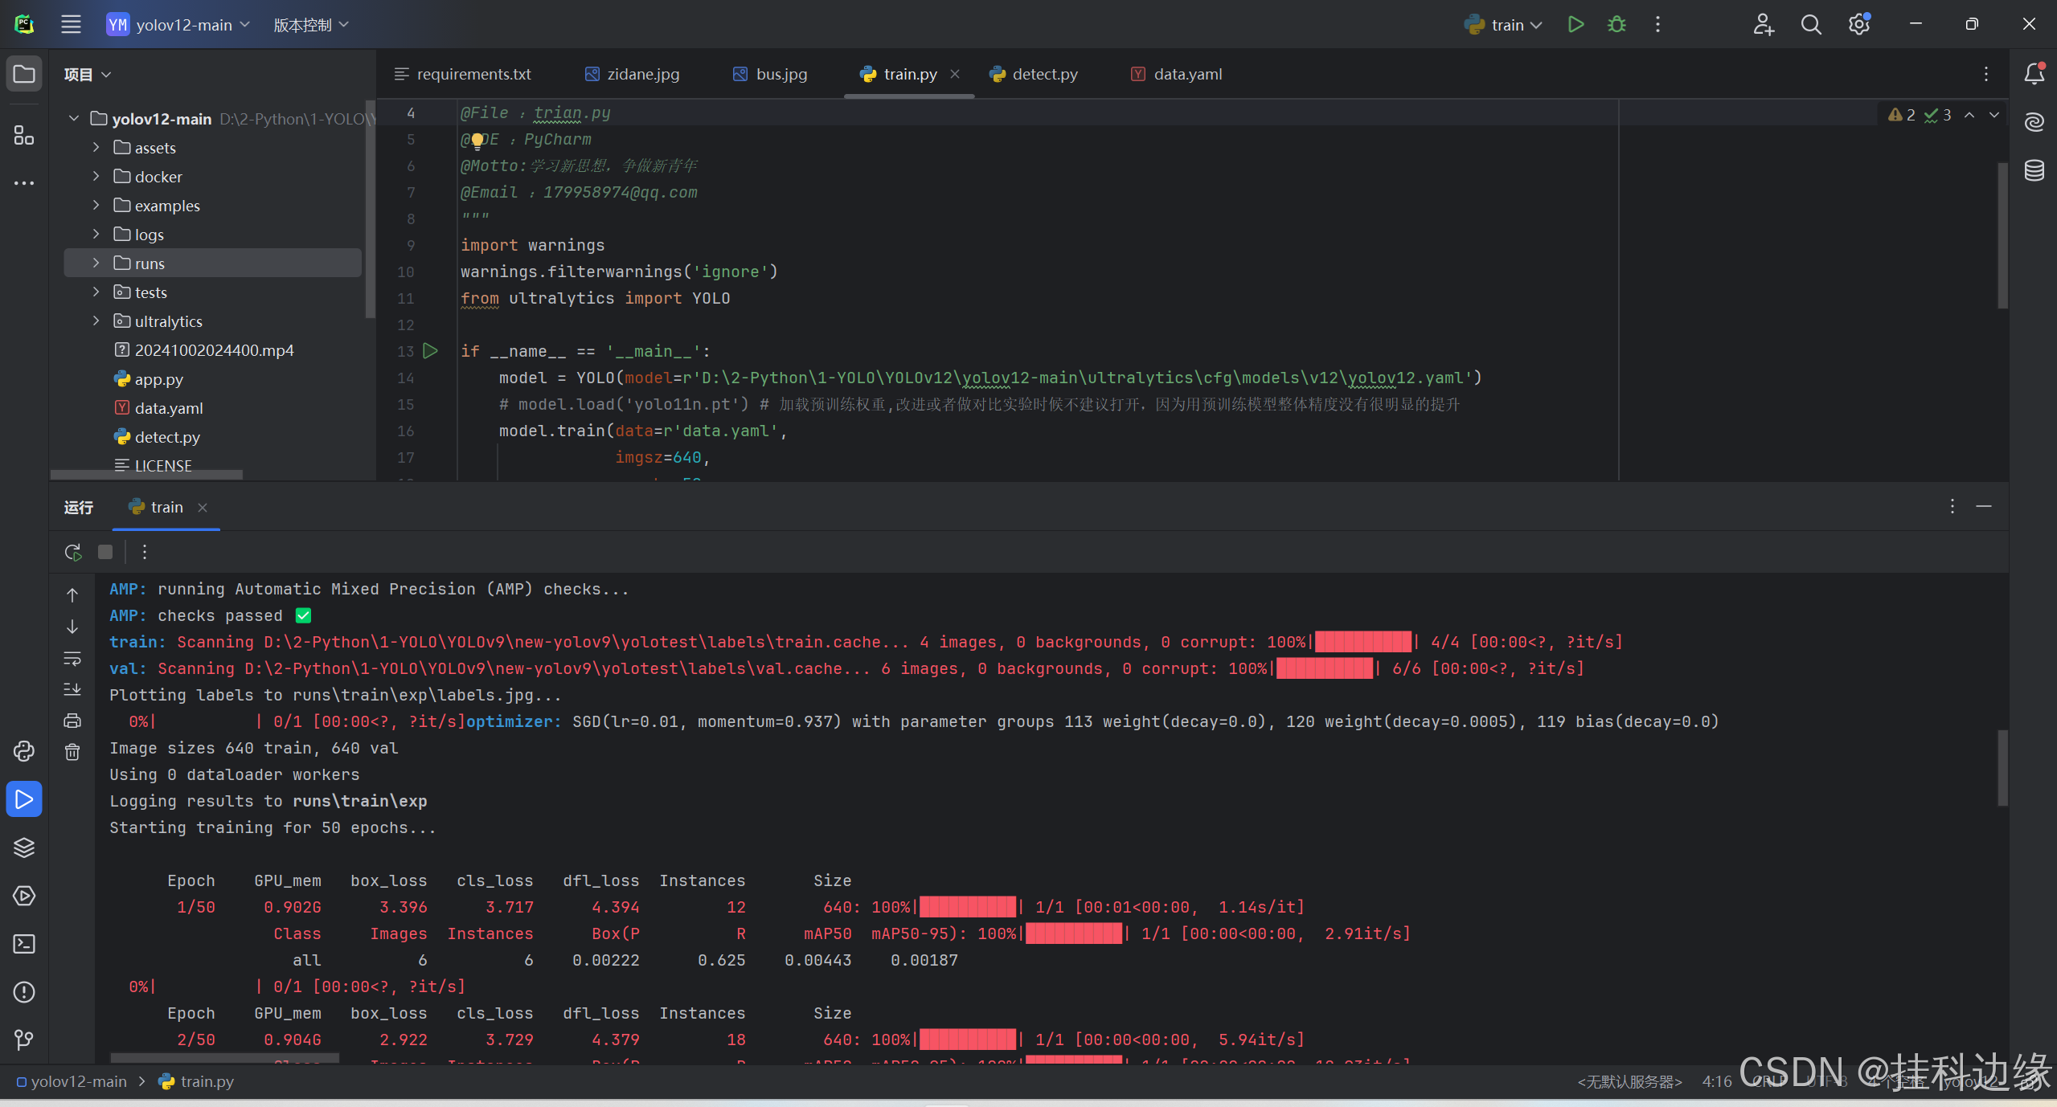Screen dimensions: 2057x1107
Task: Stop the running train process
Action: (105, 552)
